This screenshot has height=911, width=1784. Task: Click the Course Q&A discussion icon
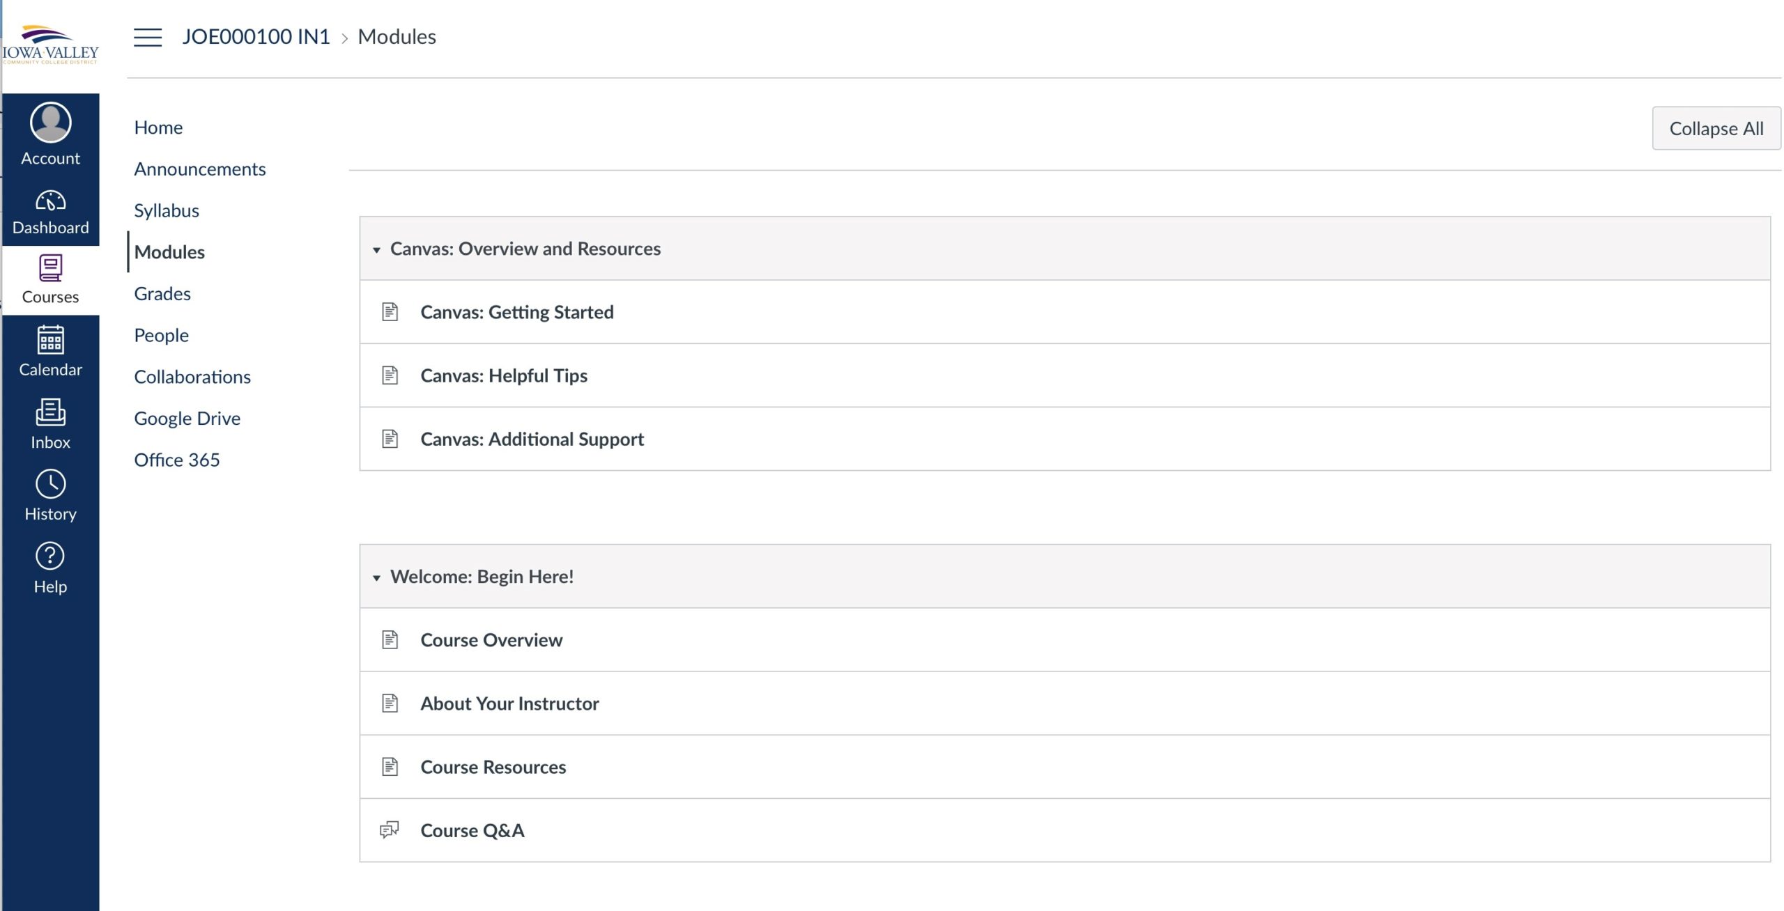[x=390, y=830]
